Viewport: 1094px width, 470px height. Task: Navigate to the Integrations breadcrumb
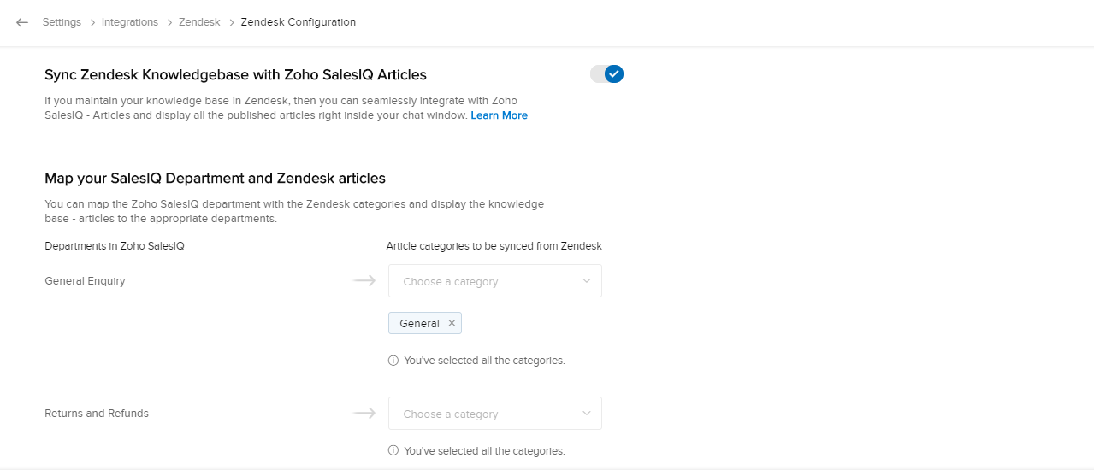[x=130, y=22]
